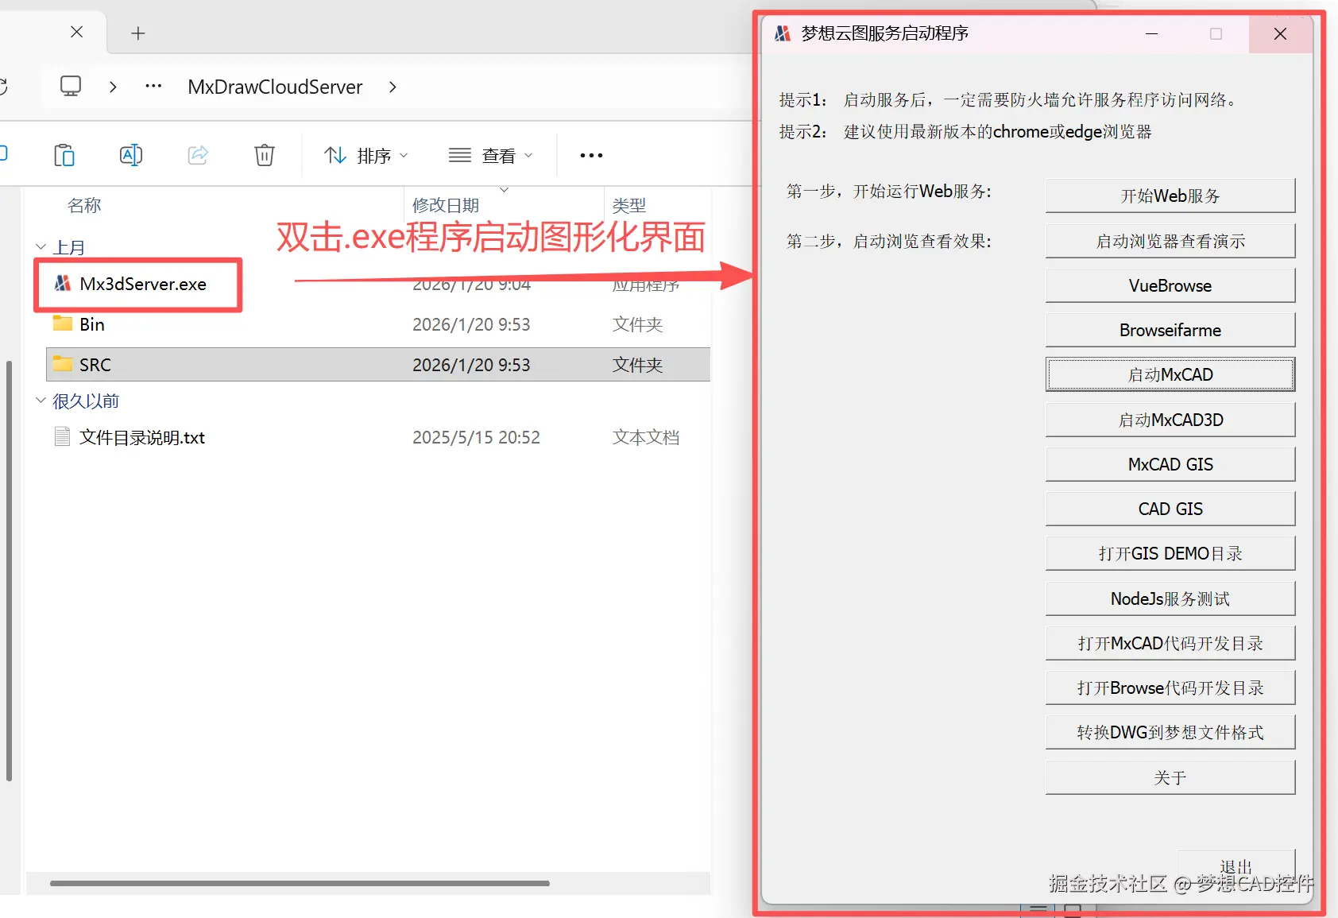Click the CAD GIS button
Screen dimensions: 1338x918
click(x=1170, y=509)
